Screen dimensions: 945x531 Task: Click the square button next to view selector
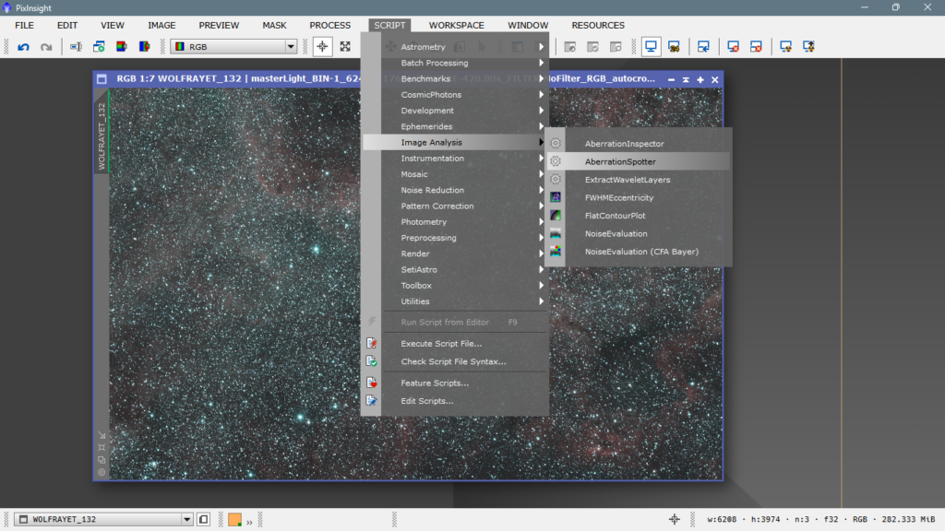[x=204, y=519]
